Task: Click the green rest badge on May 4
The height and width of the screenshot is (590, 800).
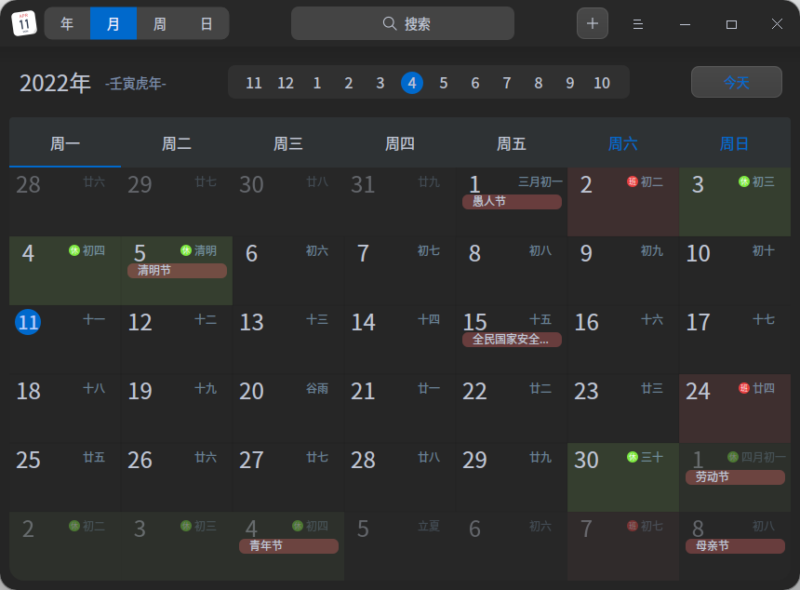Action: pyautogui.click(x=298, y=526)
